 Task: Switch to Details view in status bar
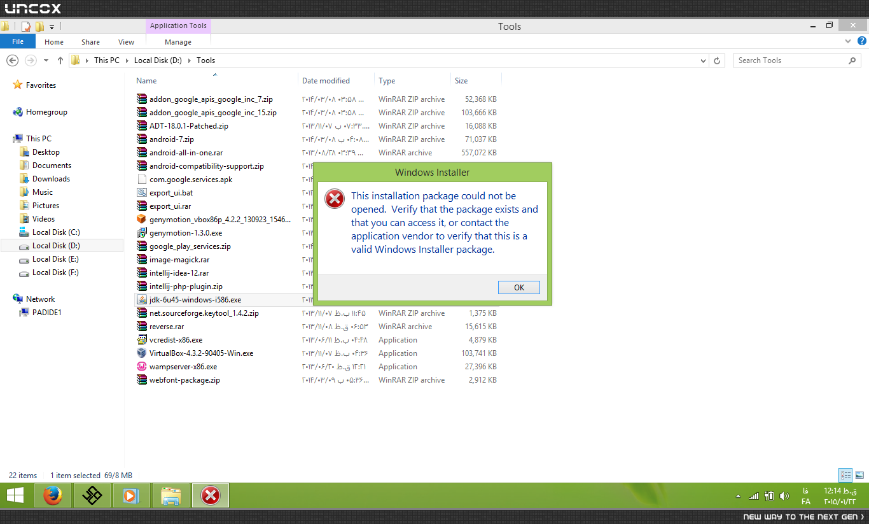tap(845, 475)
